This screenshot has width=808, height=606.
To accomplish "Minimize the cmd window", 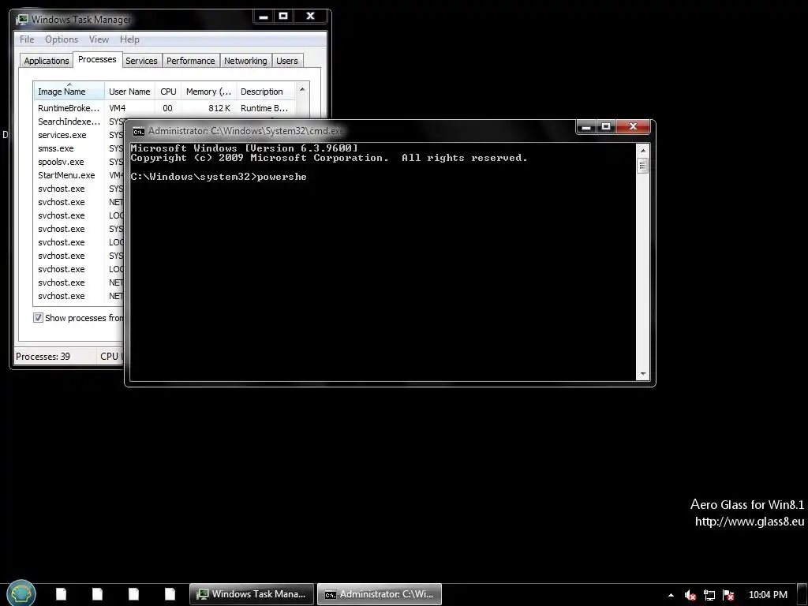I will (586, 127).
